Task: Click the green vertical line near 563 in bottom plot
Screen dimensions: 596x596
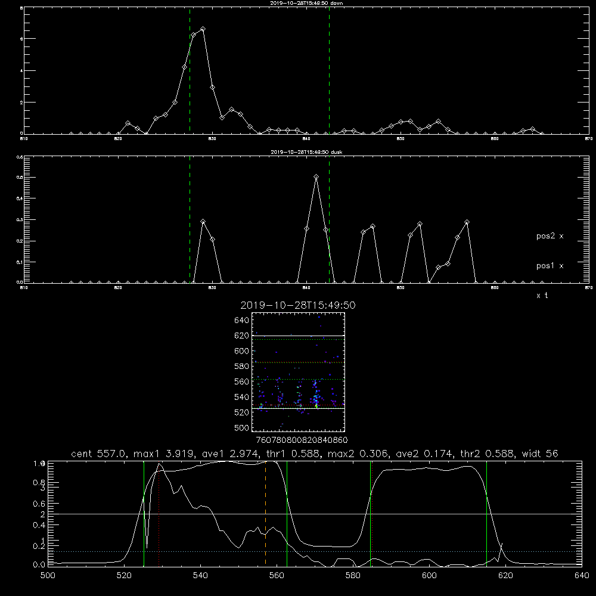Action: point(287,513)
